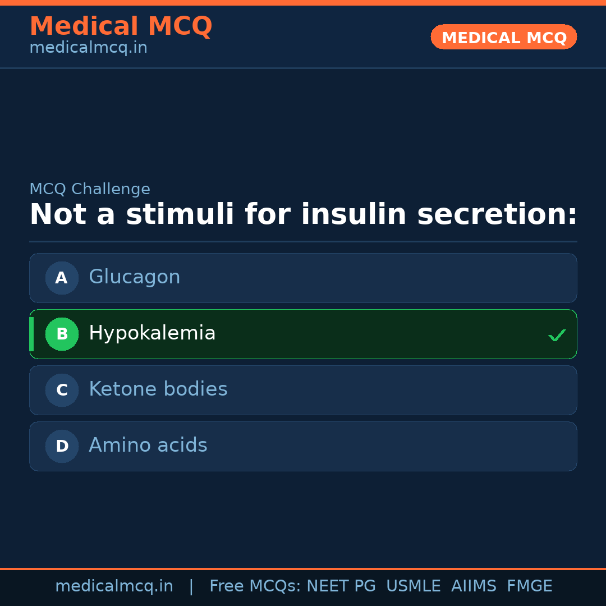This screenshot has width=606, height=606.
Task: Pick the Amino acids answer text
Action: (x=148, y=446)
